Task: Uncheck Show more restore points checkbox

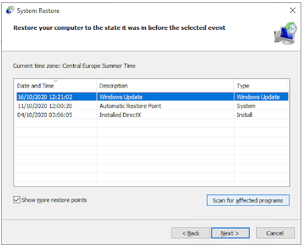Action: tap(17, 200)
